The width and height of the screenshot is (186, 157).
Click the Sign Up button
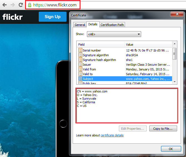(53, 17)
